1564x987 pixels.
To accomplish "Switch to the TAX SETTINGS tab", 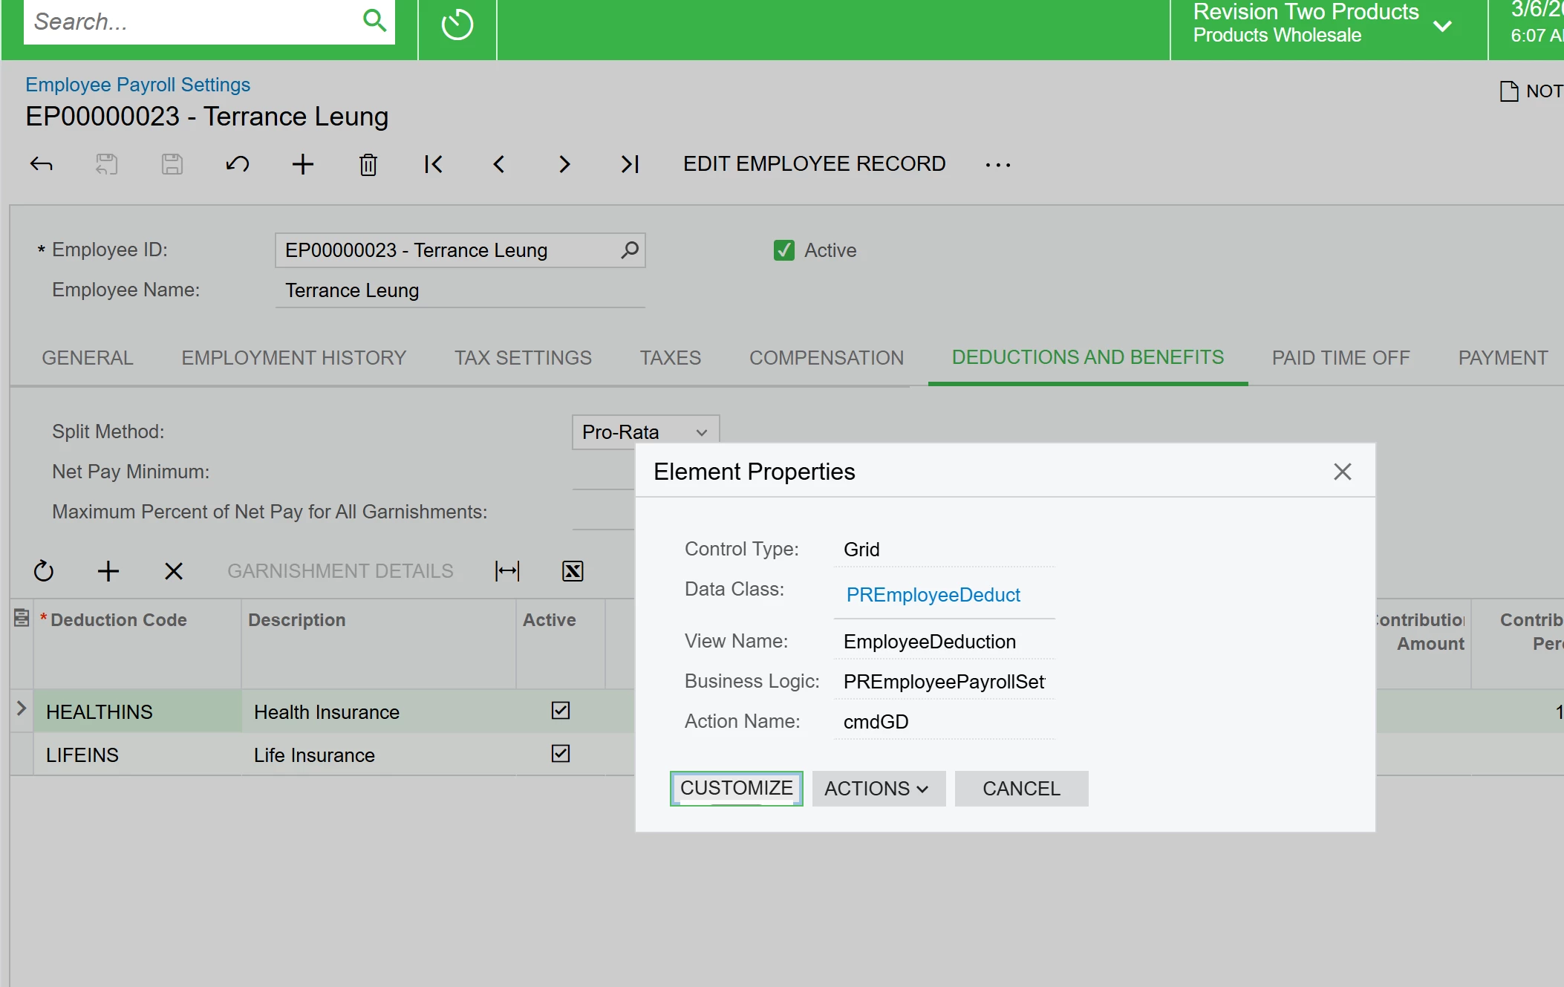I will (523, 358).
